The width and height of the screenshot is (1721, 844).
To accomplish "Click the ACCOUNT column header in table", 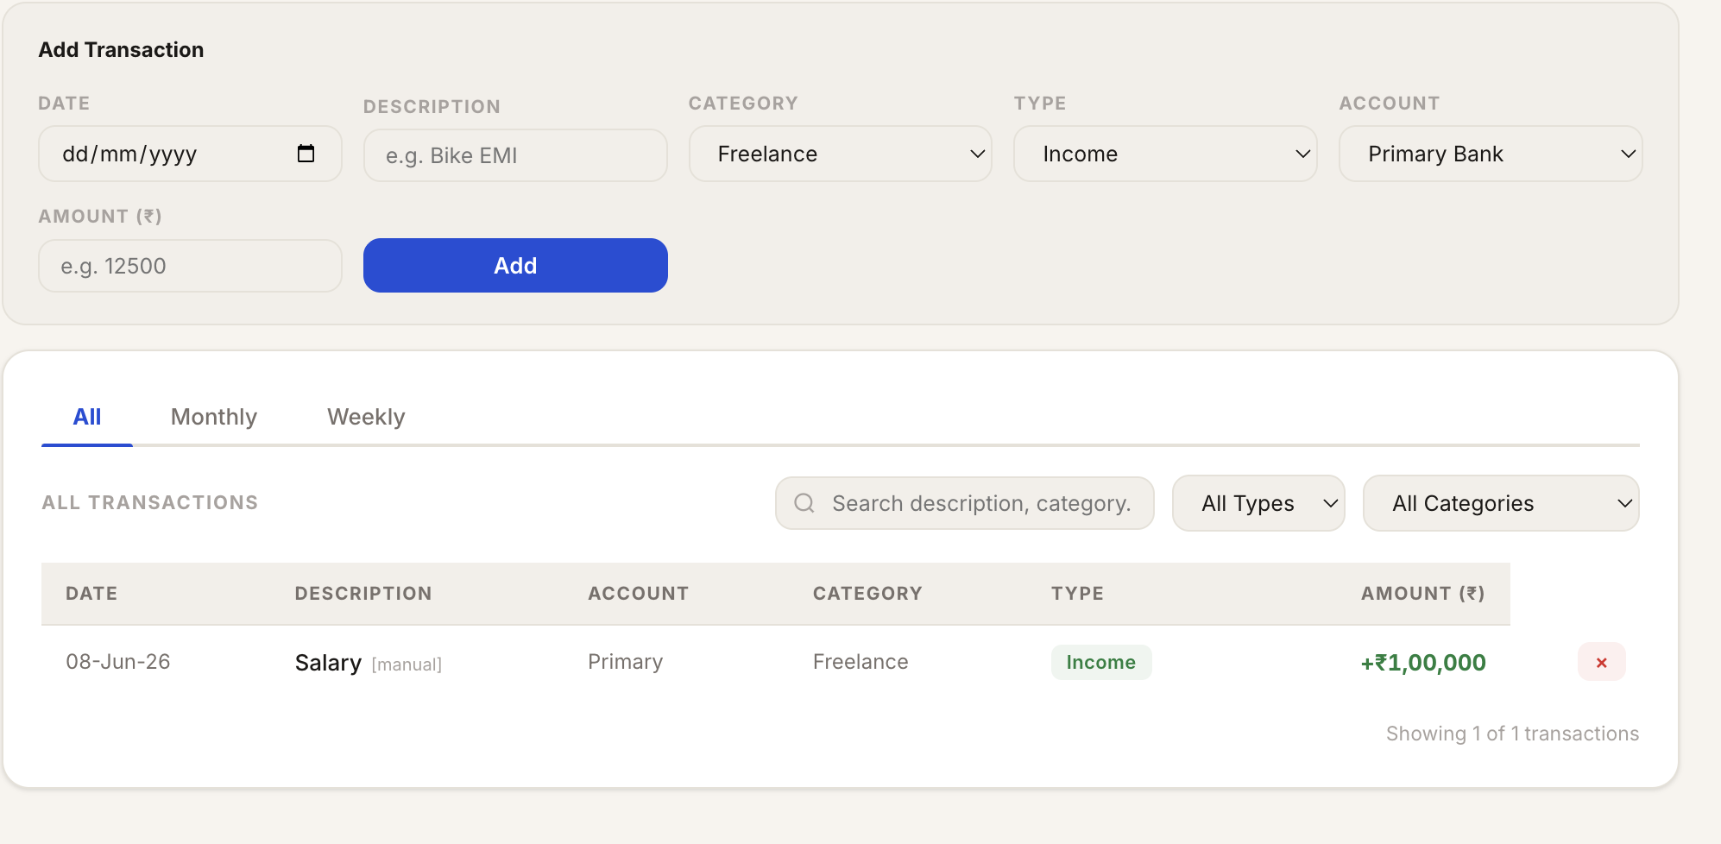I will tap(639, 594).
